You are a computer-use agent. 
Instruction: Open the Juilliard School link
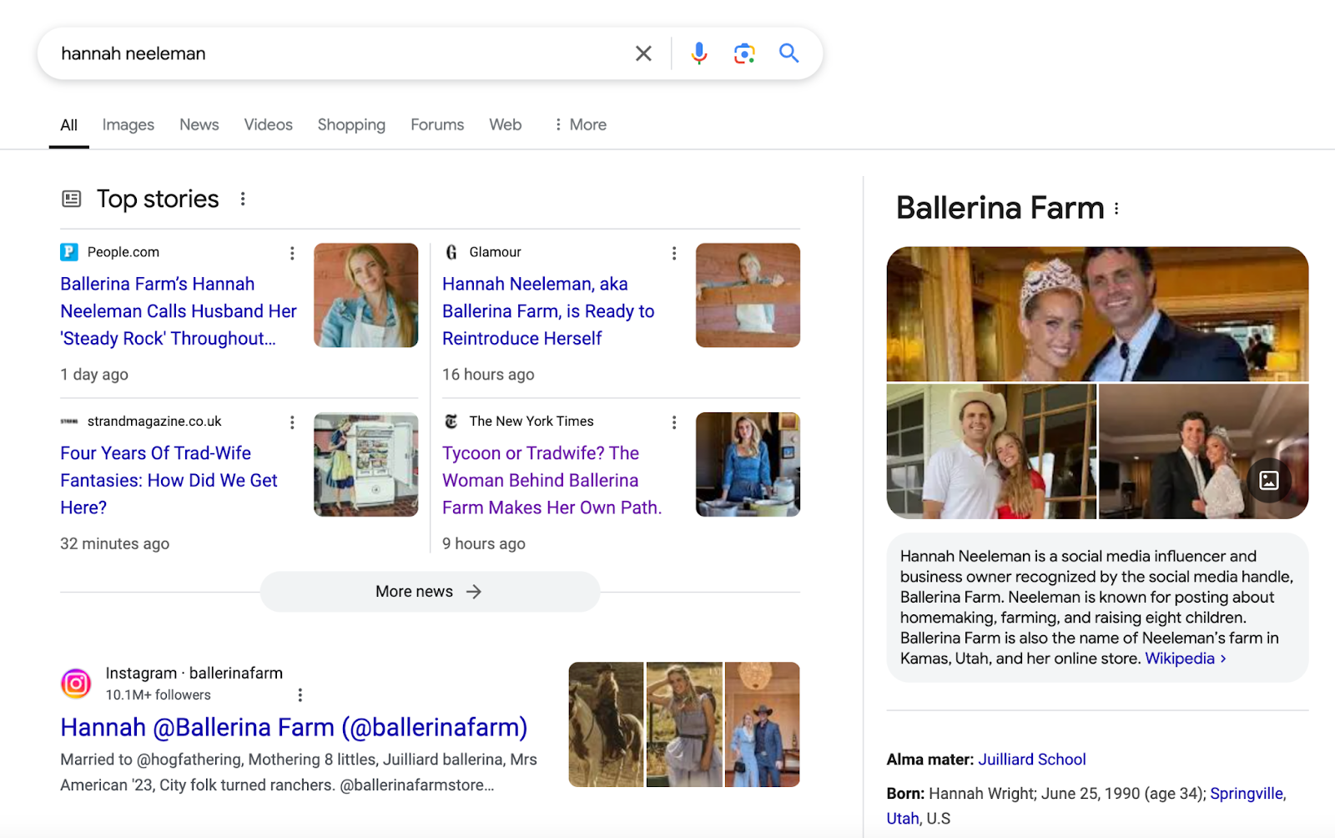tap(1032, 760)
